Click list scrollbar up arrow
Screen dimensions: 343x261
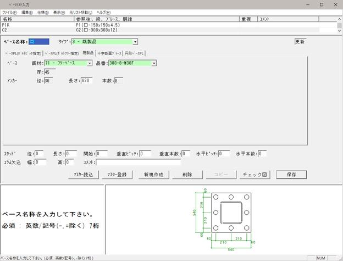point(339,19)
